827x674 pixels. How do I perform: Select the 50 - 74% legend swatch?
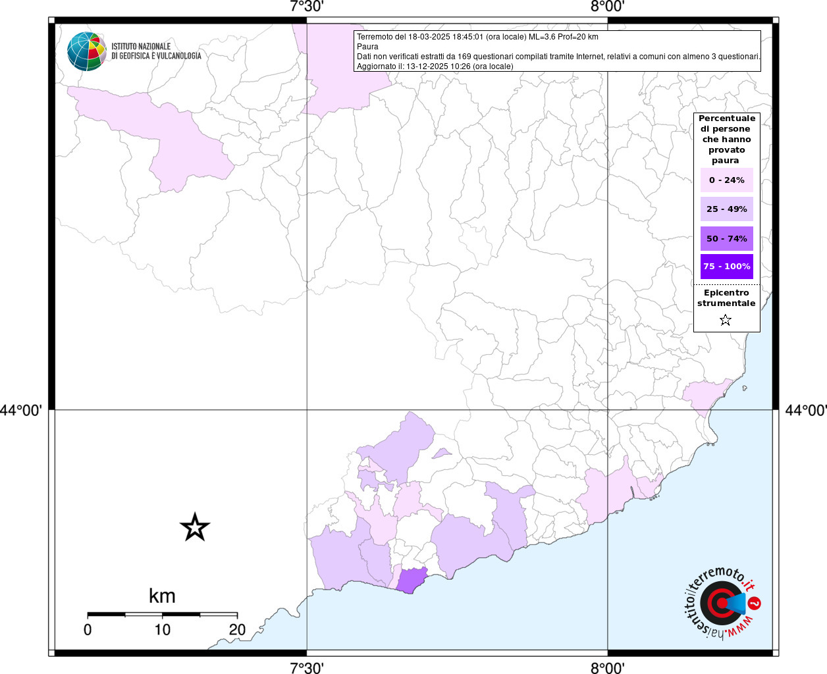(727, 238)
